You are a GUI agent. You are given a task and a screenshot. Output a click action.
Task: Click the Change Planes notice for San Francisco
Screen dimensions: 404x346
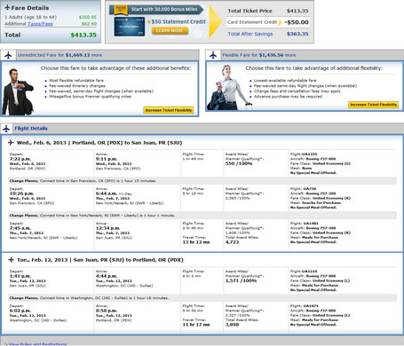click(x=202, y=181)
